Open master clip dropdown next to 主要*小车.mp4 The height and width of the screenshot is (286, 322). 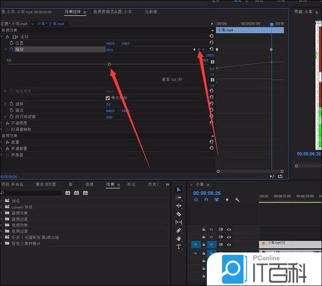[x=33, y=24]
